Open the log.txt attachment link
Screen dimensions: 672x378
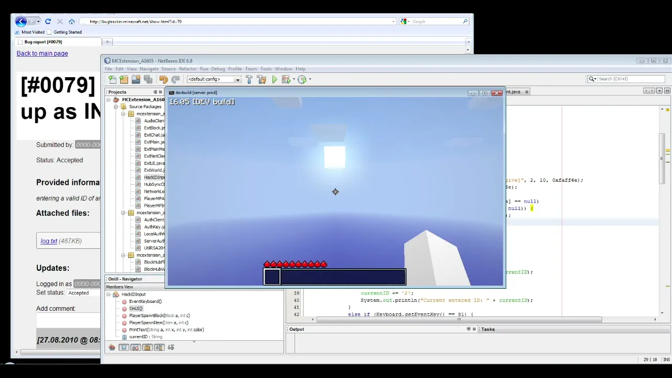49,241
